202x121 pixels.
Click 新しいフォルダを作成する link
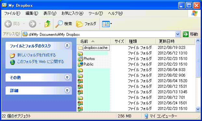coord(36,55)
